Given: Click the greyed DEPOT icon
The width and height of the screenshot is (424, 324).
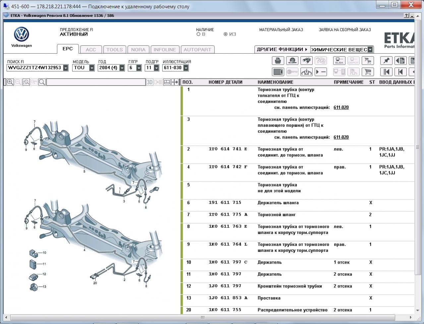Looking at the screenshot, I should 353,61.
